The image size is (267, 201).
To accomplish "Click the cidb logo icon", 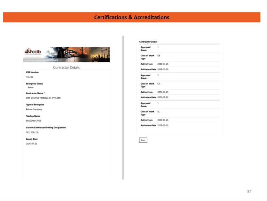I will click(x=33, y=52).
